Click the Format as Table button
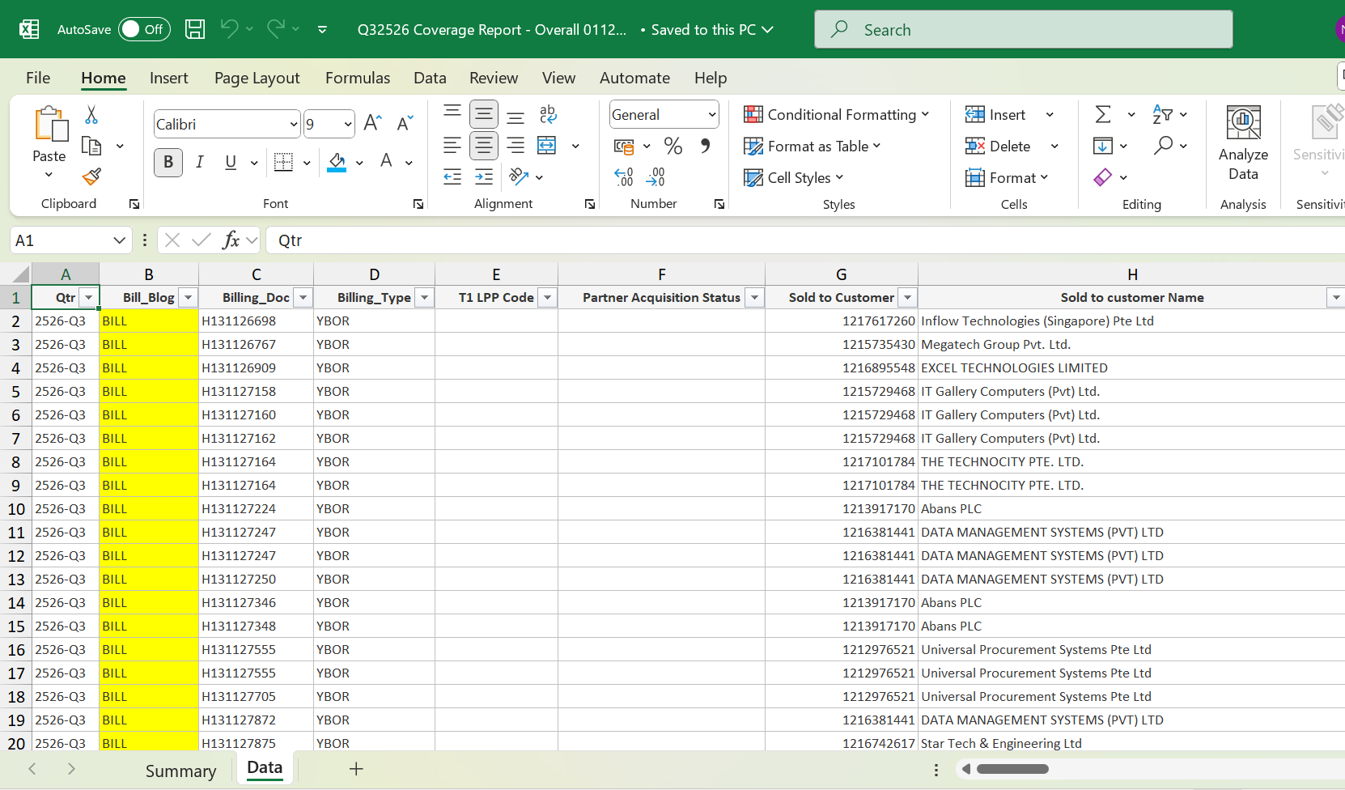The image size is (1345, 790). (812, 147)
